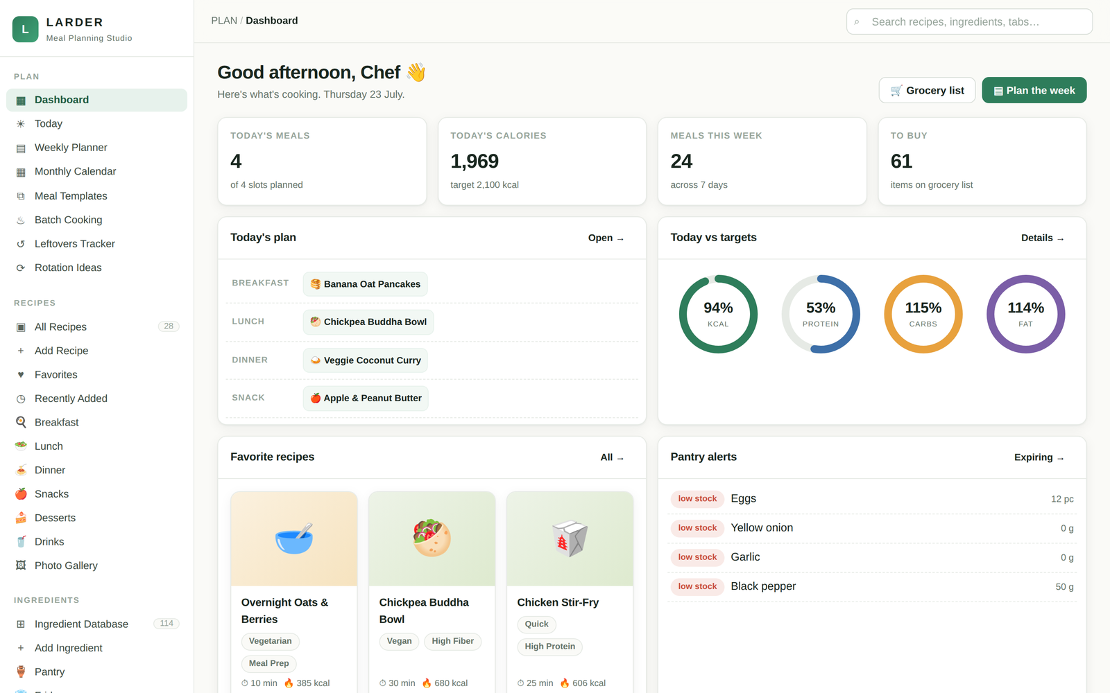Click the frying pan Breakfast icon
The width and height of the screenshot is (1110, 693).
click(21, 423)
